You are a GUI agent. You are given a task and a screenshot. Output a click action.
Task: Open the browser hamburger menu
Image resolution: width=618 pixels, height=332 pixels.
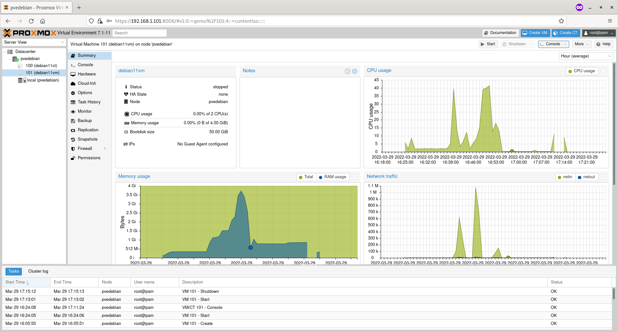pyautogui.click(x=610, y=21)
